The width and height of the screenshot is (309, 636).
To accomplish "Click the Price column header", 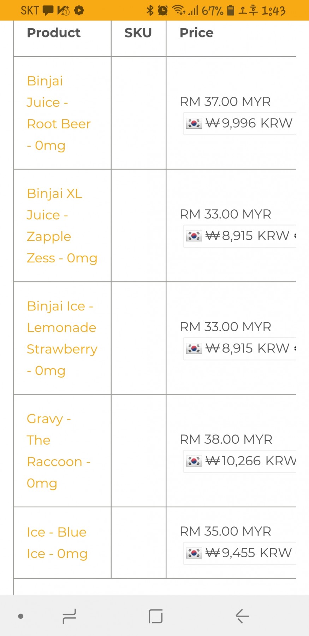I will click(x=196, y=33).
